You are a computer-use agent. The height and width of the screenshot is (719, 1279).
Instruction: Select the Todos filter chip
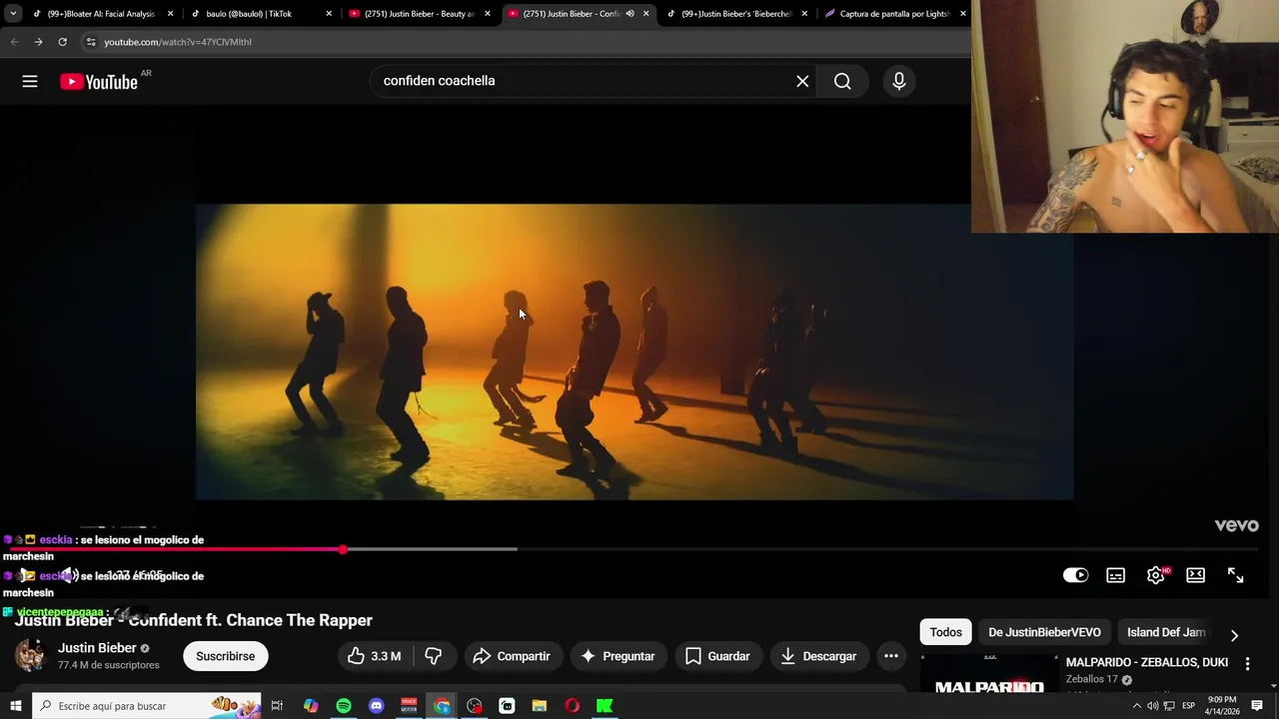945,632
